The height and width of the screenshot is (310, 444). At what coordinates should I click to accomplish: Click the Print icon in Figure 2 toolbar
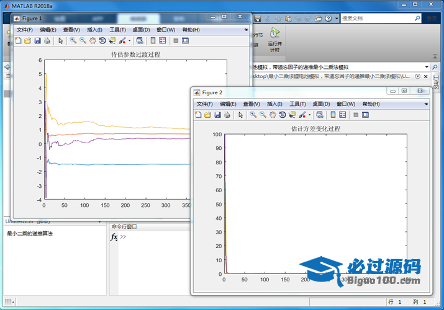point(227,115)
